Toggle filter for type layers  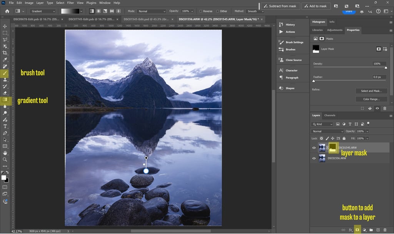click(350, 124)
